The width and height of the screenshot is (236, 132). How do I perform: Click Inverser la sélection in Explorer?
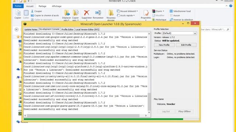tap(181, 19)
